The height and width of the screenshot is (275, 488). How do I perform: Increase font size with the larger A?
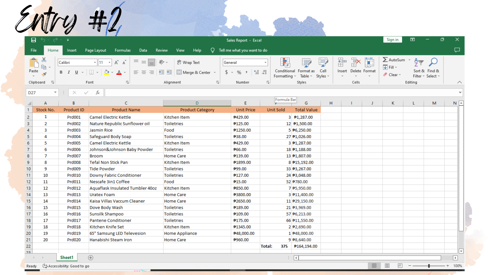(x=116, y=62)
